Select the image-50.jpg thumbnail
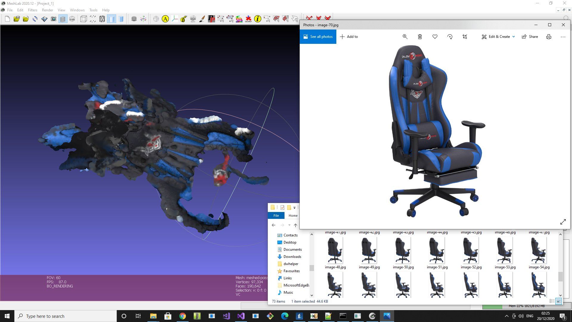Image resolution: width=572 pixels, height=322 pixels. (x=403, y=250)
